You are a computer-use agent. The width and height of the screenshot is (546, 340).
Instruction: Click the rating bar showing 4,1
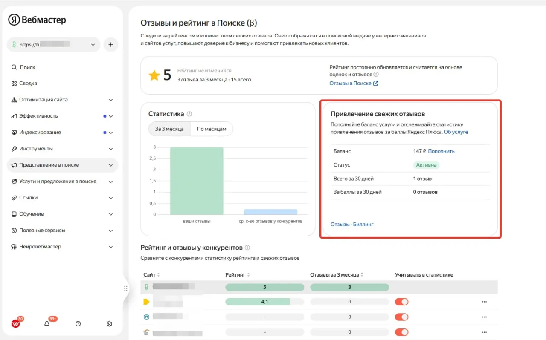pos(264,302)
